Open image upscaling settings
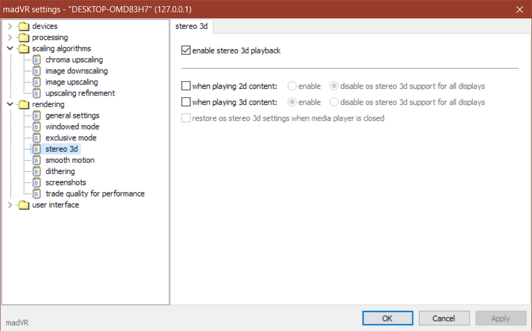This screenshot has height=331, width=532. pos(72,82)
